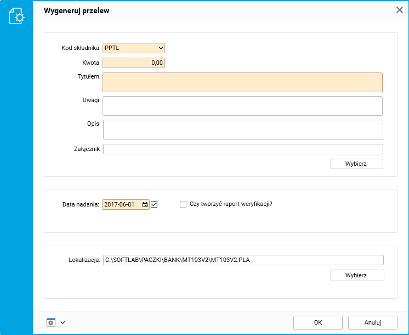Screen dimensions: 409x335
Task: Click Wybierz button below Lokalizacja field
Action: [357, 275]
